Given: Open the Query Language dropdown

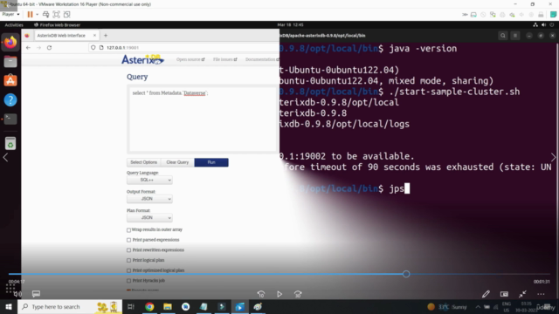Looking at the screenshot, I should pyautogui.click(x=149, y=181).
